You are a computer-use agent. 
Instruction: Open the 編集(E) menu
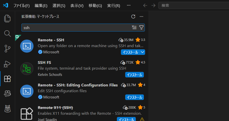pyautogui.click(x=41, y=6)
